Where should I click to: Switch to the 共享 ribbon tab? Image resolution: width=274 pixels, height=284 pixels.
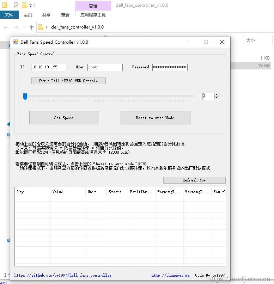[47, 15]
